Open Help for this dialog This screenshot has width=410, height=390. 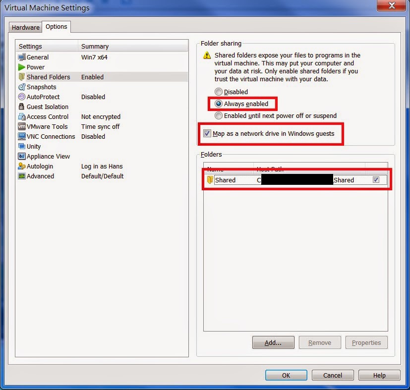379,375
